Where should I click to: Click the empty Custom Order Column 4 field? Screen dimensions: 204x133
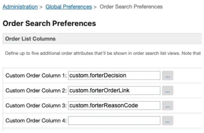[114, 121]
